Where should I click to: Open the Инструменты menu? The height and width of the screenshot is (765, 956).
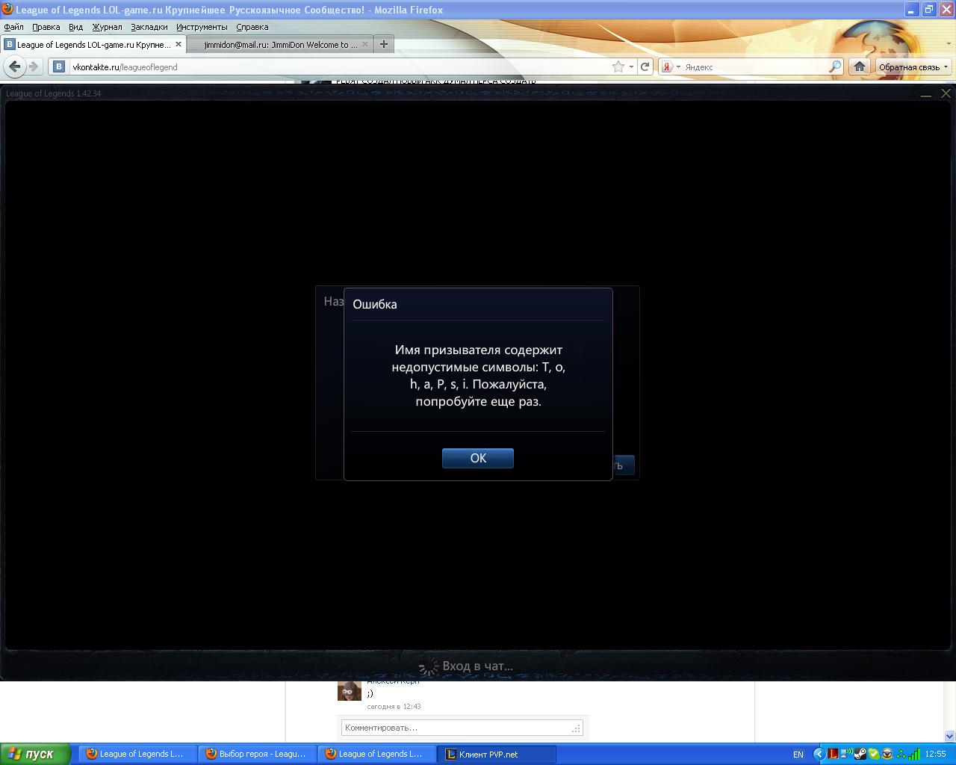point(202,27)
